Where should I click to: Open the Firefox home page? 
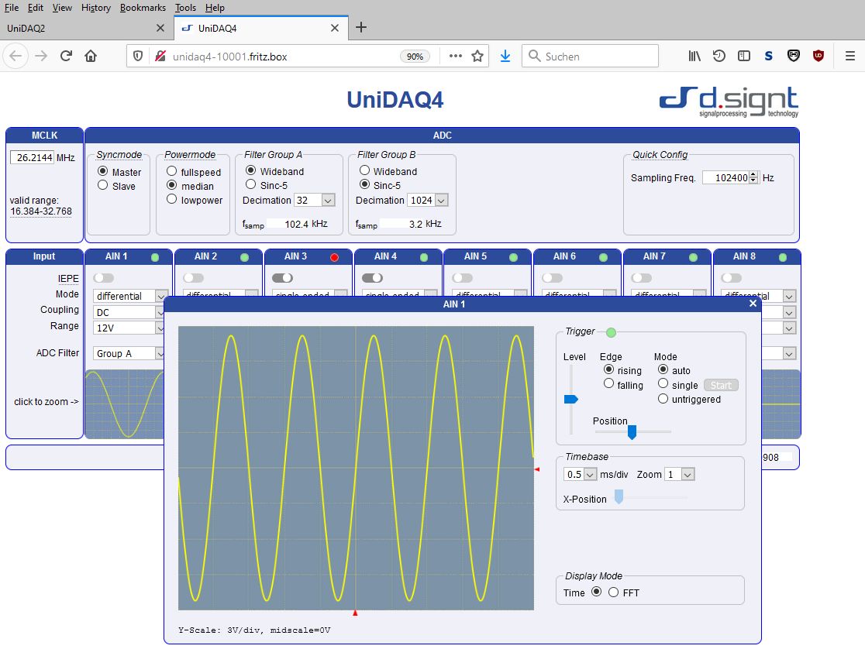(91, 57)
